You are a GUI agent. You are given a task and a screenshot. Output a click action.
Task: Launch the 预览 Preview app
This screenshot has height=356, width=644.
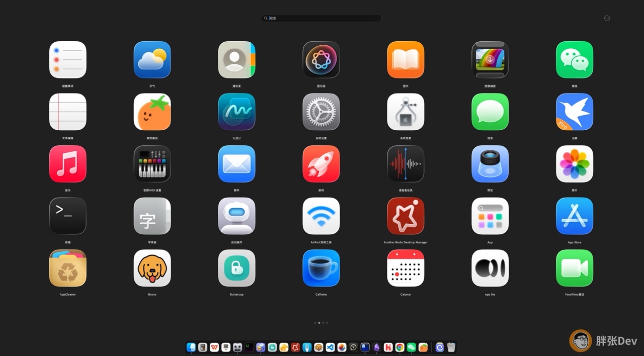pos(490,164)
